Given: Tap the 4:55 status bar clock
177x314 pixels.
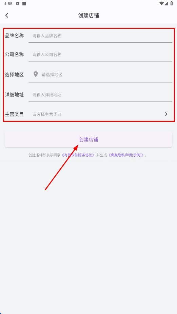Looking at the screenshot, I should (8, 4).
